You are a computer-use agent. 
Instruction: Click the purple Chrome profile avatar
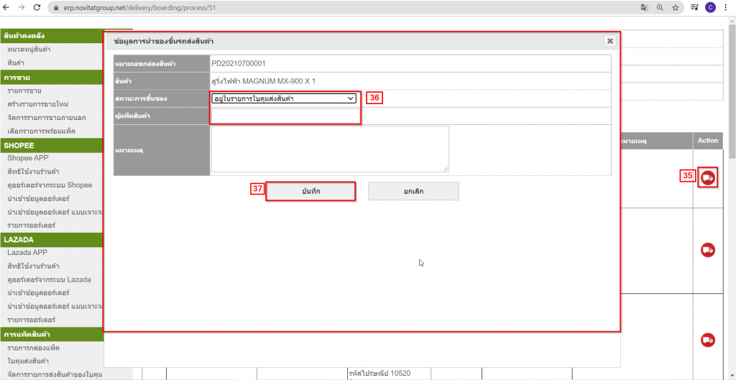point(710,7)
